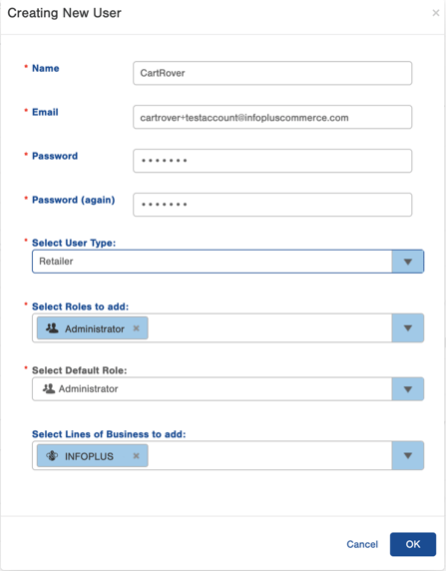Screen dimensions: 446x571
Task: Click the people icon in Default Role field
Action: (49, 388)
